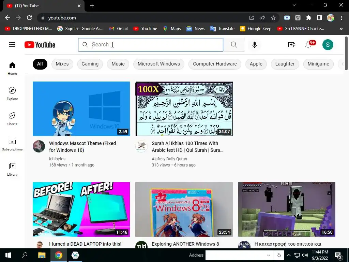This screenshot has height=262, width=349.
Task: Click the search magnifier button
Action: click(x=234, y=45)
